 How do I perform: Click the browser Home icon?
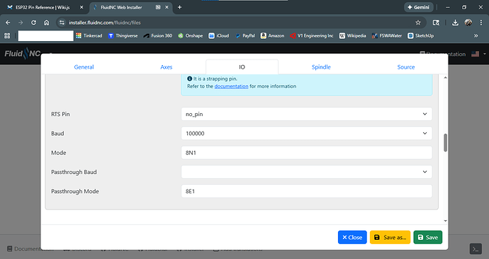coord(47,23)
